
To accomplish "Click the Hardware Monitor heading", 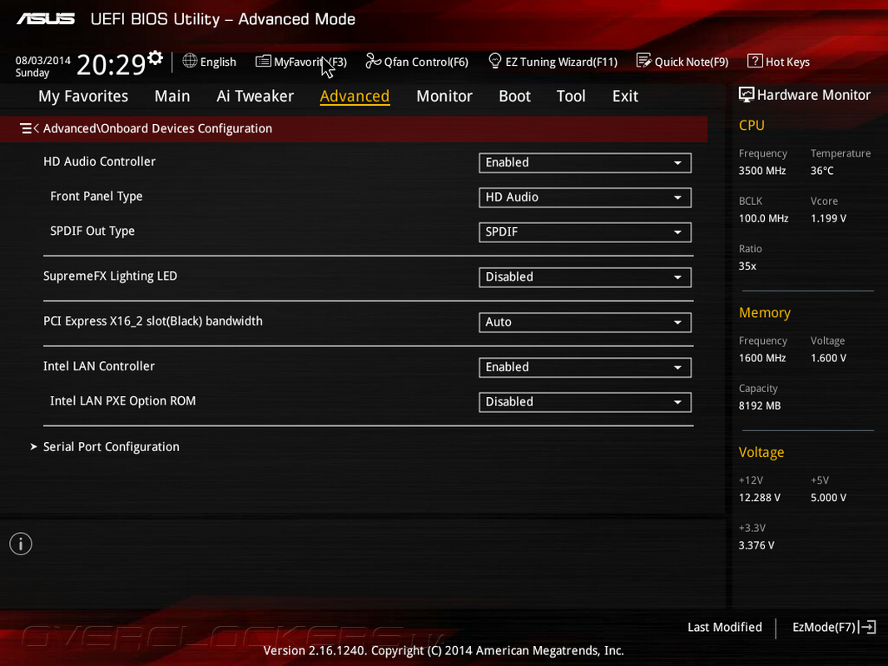I will (x=813, y=95).
